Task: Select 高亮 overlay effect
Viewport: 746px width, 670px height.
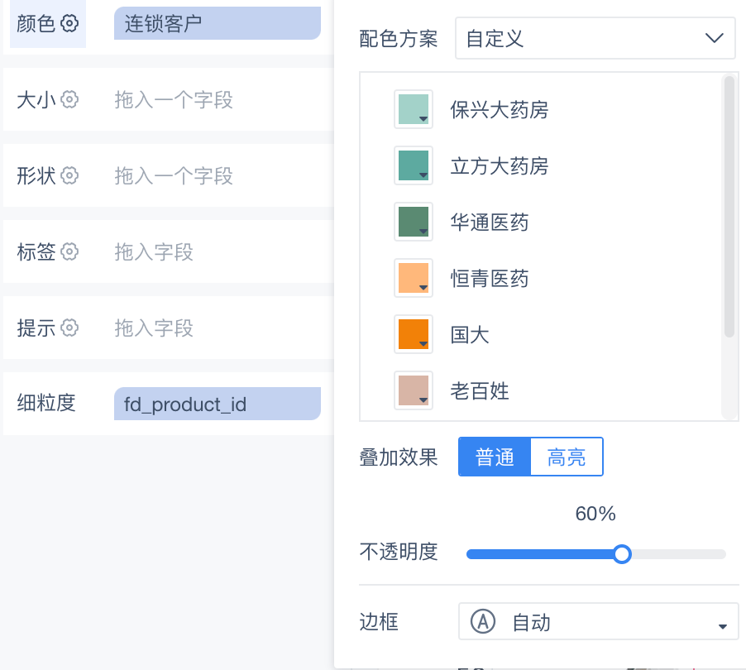Action: pos(567,457)
